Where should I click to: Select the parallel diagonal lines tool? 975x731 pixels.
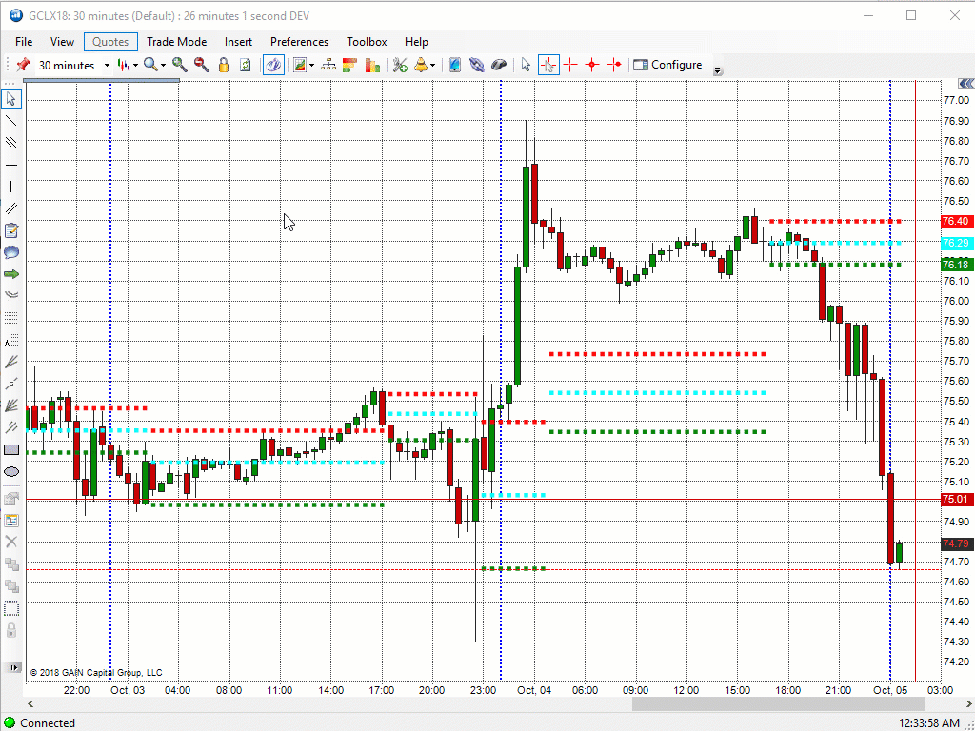[x=11, y=143]
